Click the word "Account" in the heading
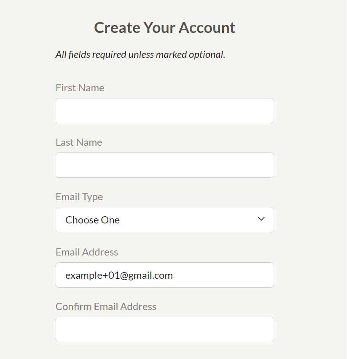 (207, 28)
